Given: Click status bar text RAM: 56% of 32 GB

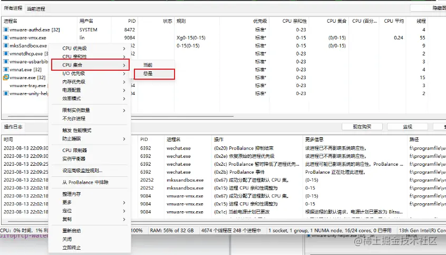Looking at the screenshot, I should click(172, 231).
